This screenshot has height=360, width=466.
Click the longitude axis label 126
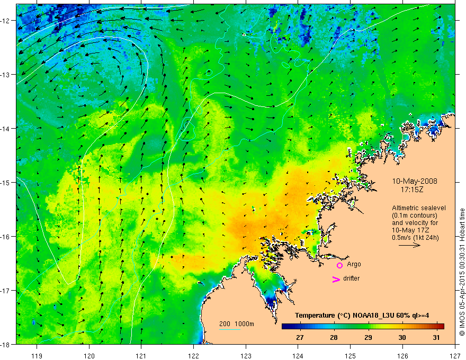coord(402,356)
